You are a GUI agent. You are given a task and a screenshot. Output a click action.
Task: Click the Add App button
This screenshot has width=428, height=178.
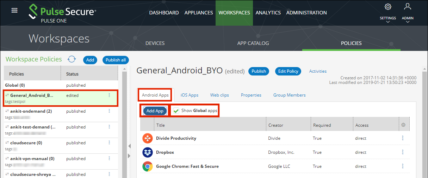click(155, 111)
